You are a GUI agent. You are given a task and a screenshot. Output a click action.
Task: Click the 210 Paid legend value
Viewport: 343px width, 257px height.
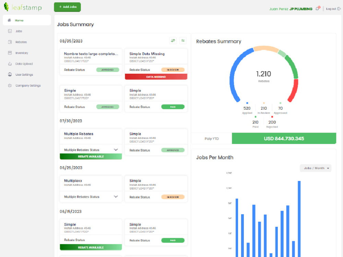[255, 122]
